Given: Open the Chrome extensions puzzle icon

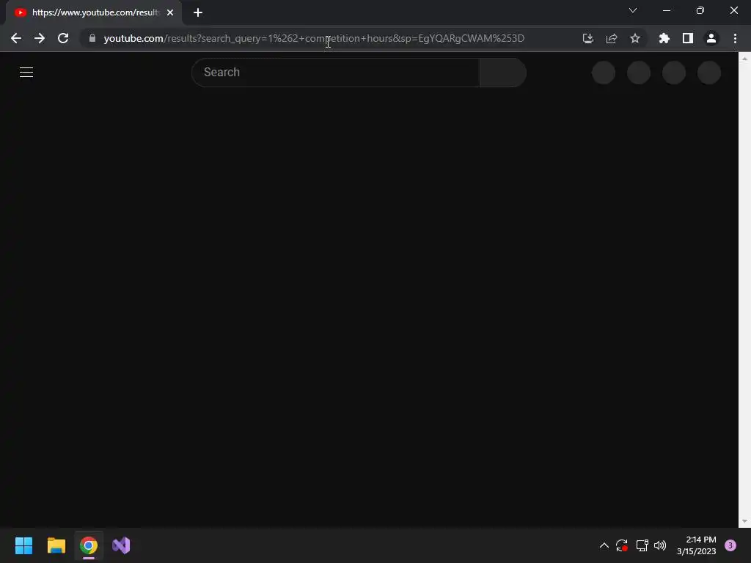Looking at the screenshot, I should click(664, 38).
